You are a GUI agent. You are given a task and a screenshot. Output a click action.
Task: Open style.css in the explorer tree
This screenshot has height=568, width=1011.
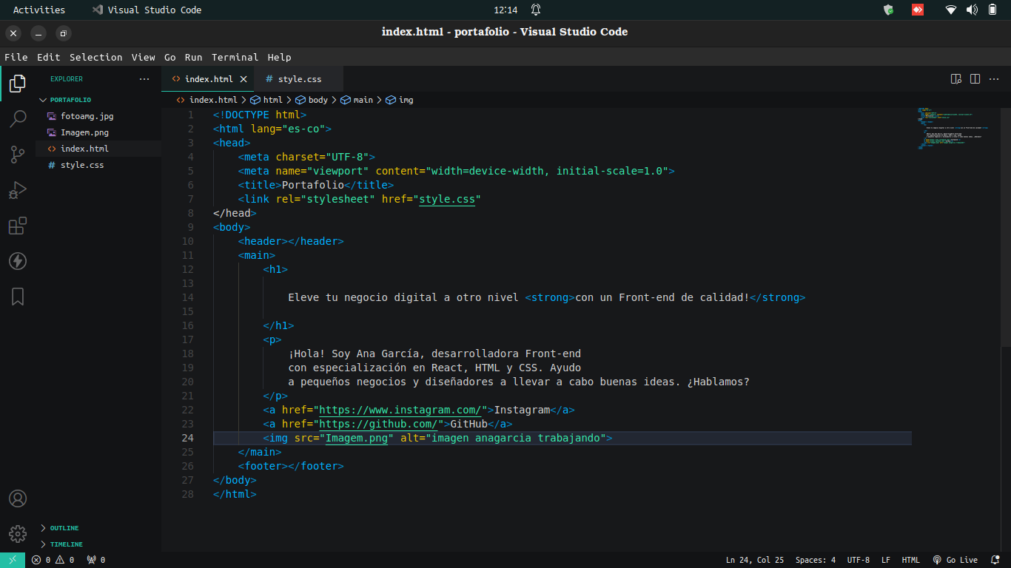tap(98, 165)
